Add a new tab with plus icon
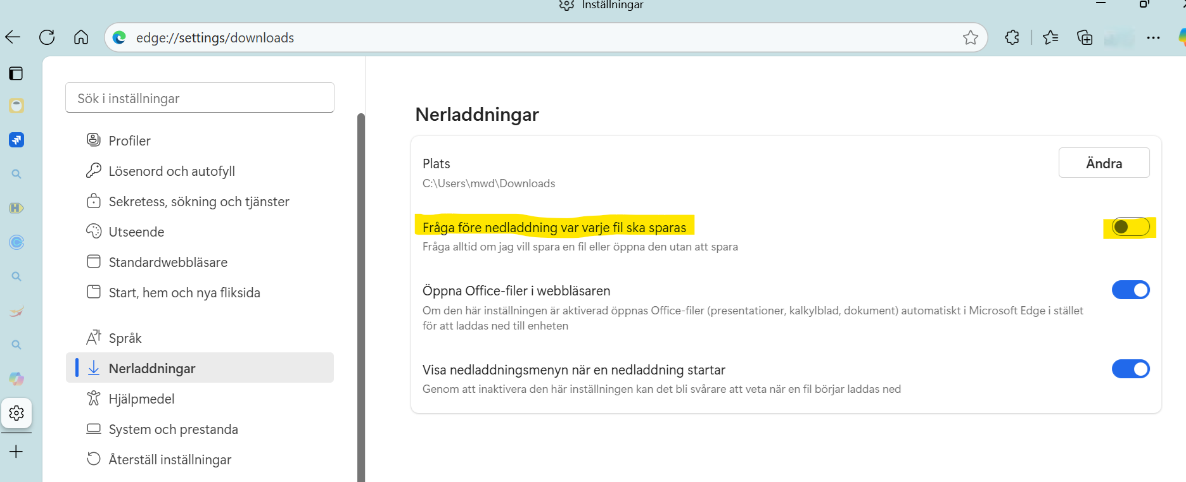Image resolution: width=1186 pixels, height=482 pixels. [16, 452]
